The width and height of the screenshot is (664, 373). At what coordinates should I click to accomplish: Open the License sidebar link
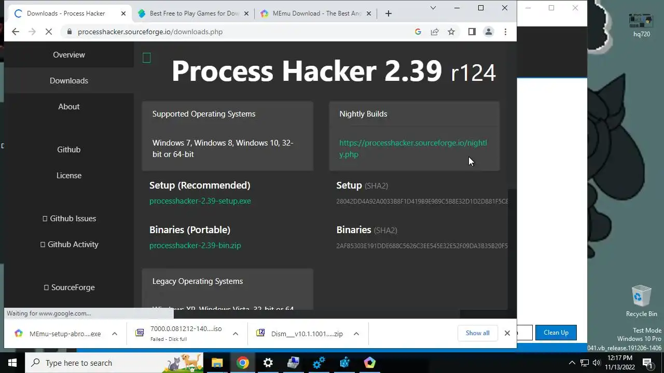pos(69,175)
